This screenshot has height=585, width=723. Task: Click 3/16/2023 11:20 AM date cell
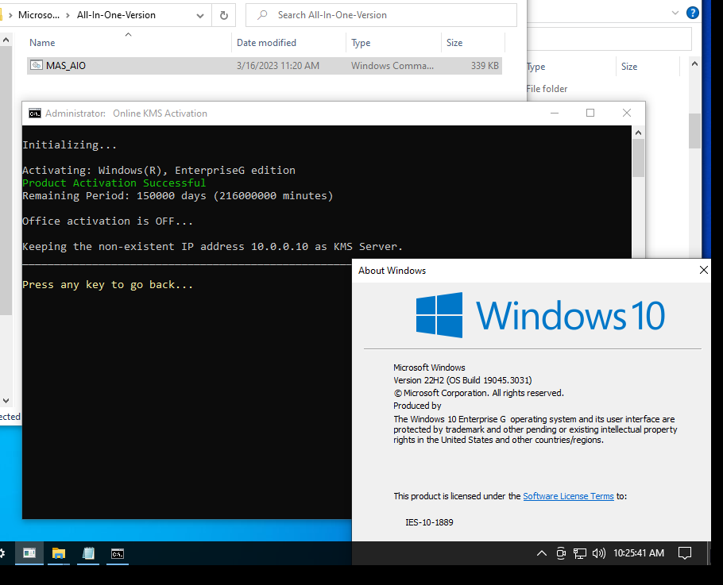tap(277, 65)
